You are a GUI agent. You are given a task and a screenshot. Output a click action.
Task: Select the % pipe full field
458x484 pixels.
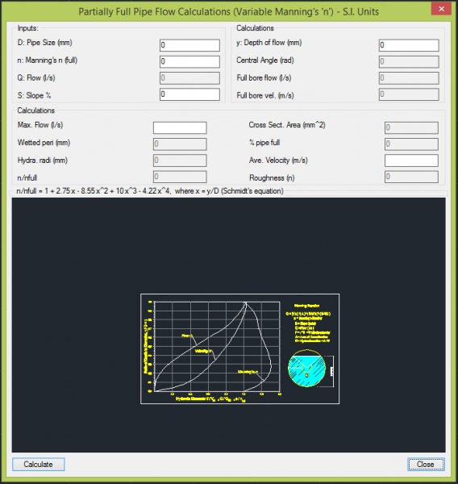click(x=411, y=144)
